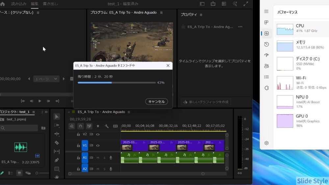Screen dimensions: 329x185
Task: Select test_1.prproj in project panel
Action: pyautogui.click(x=16, y=119)
